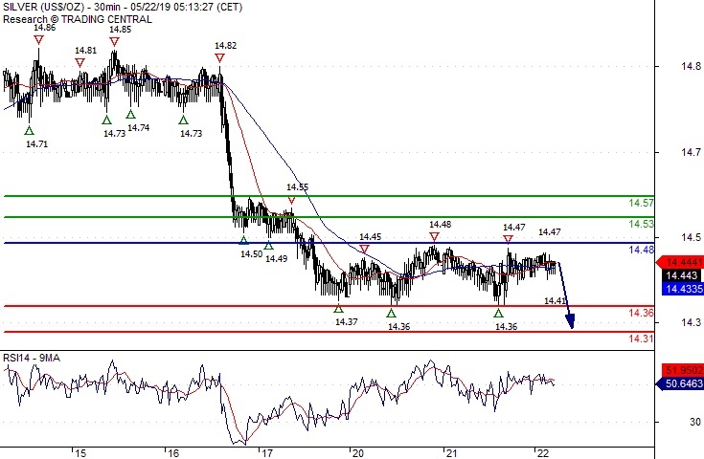Image resolution: width=704 pixels, height=459 pixels.
Task: Select the green triangle marker above 14.71
Action: coord(29,130)
